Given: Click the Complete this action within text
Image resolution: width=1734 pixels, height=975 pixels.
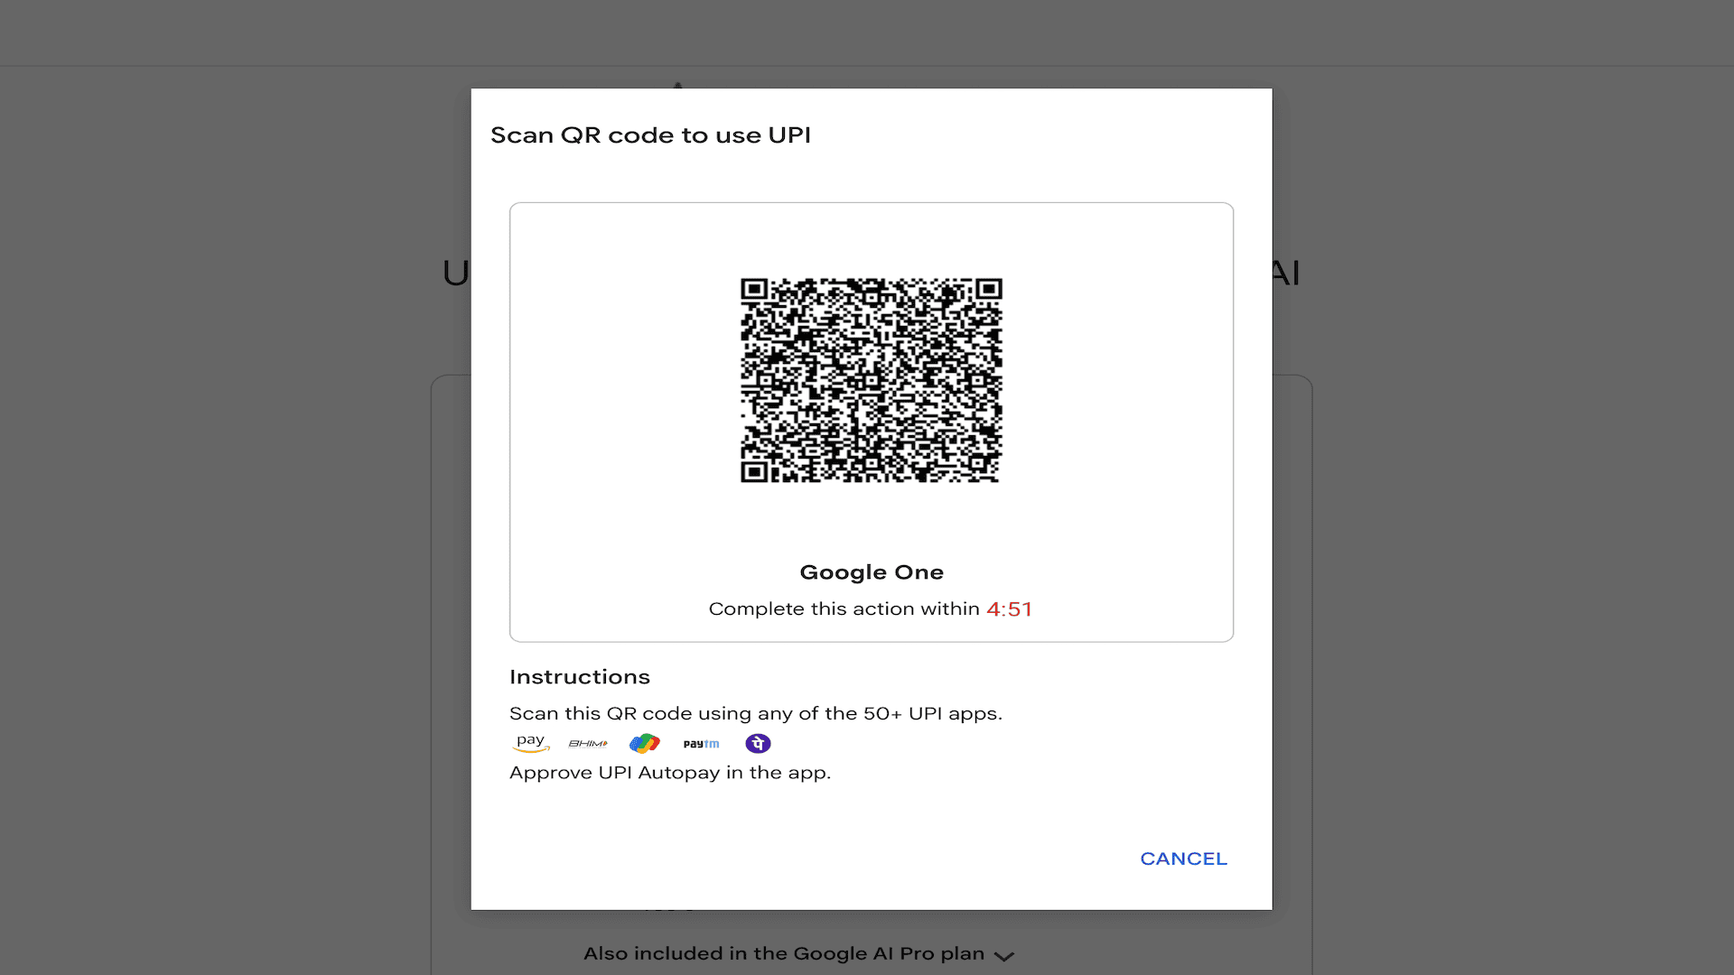Looking at the screenshot, I should (844, 609).
